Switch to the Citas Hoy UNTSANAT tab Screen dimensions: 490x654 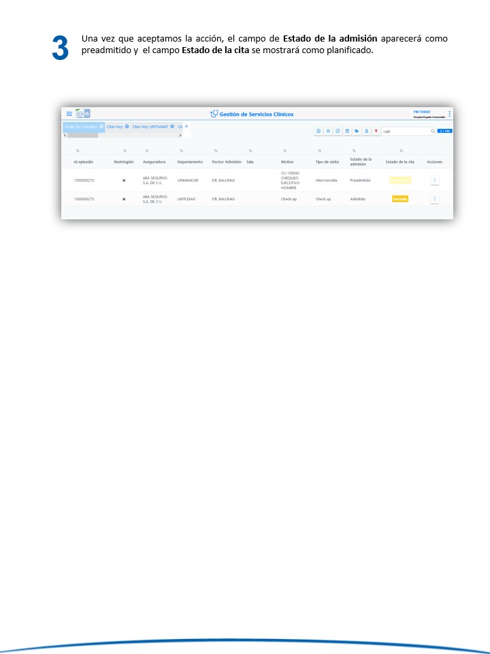[x=150, y=127]
